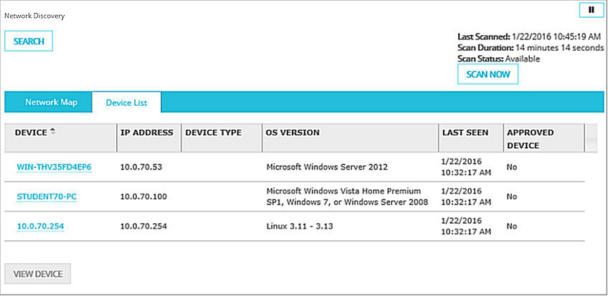The image size is (608, 296).
Task: Open the WIN-THV35FD4EP6 device link
Action: click(54, 167)
